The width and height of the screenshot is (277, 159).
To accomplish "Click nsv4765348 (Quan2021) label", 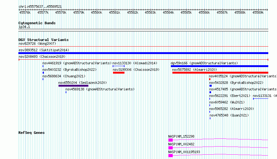I will tap(229, 115).
